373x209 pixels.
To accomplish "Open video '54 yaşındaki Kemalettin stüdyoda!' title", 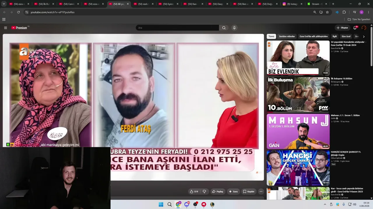I will click(349, 44).
